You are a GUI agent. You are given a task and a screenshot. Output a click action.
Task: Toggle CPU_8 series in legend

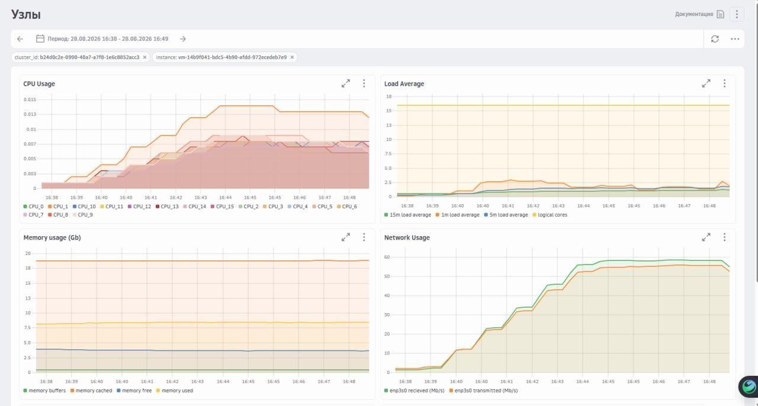58,215
